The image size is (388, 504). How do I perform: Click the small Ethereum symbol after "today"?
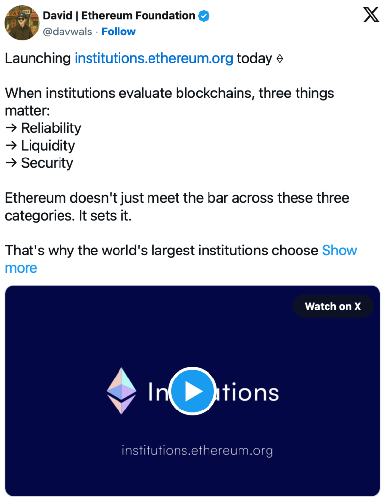(x=280, y=59)
